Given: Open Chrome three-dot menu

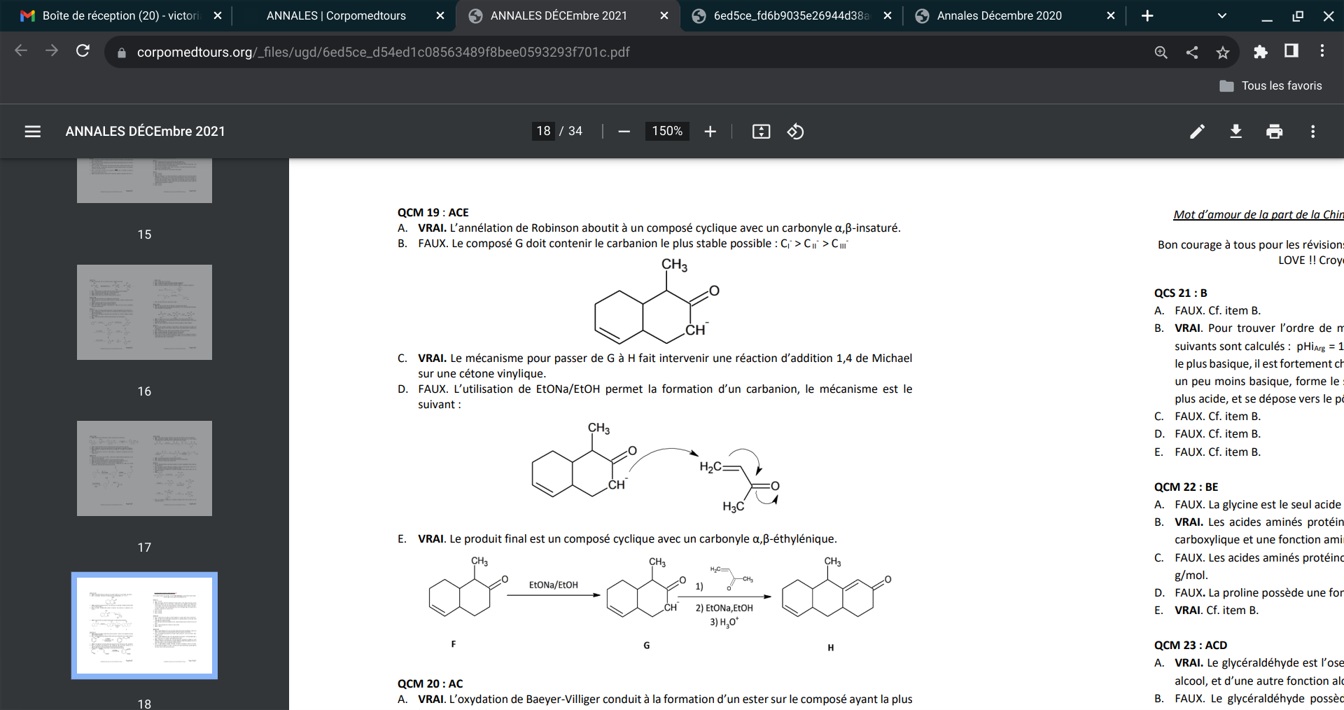Looking at the screenshot, I should tap(1322, 51).
